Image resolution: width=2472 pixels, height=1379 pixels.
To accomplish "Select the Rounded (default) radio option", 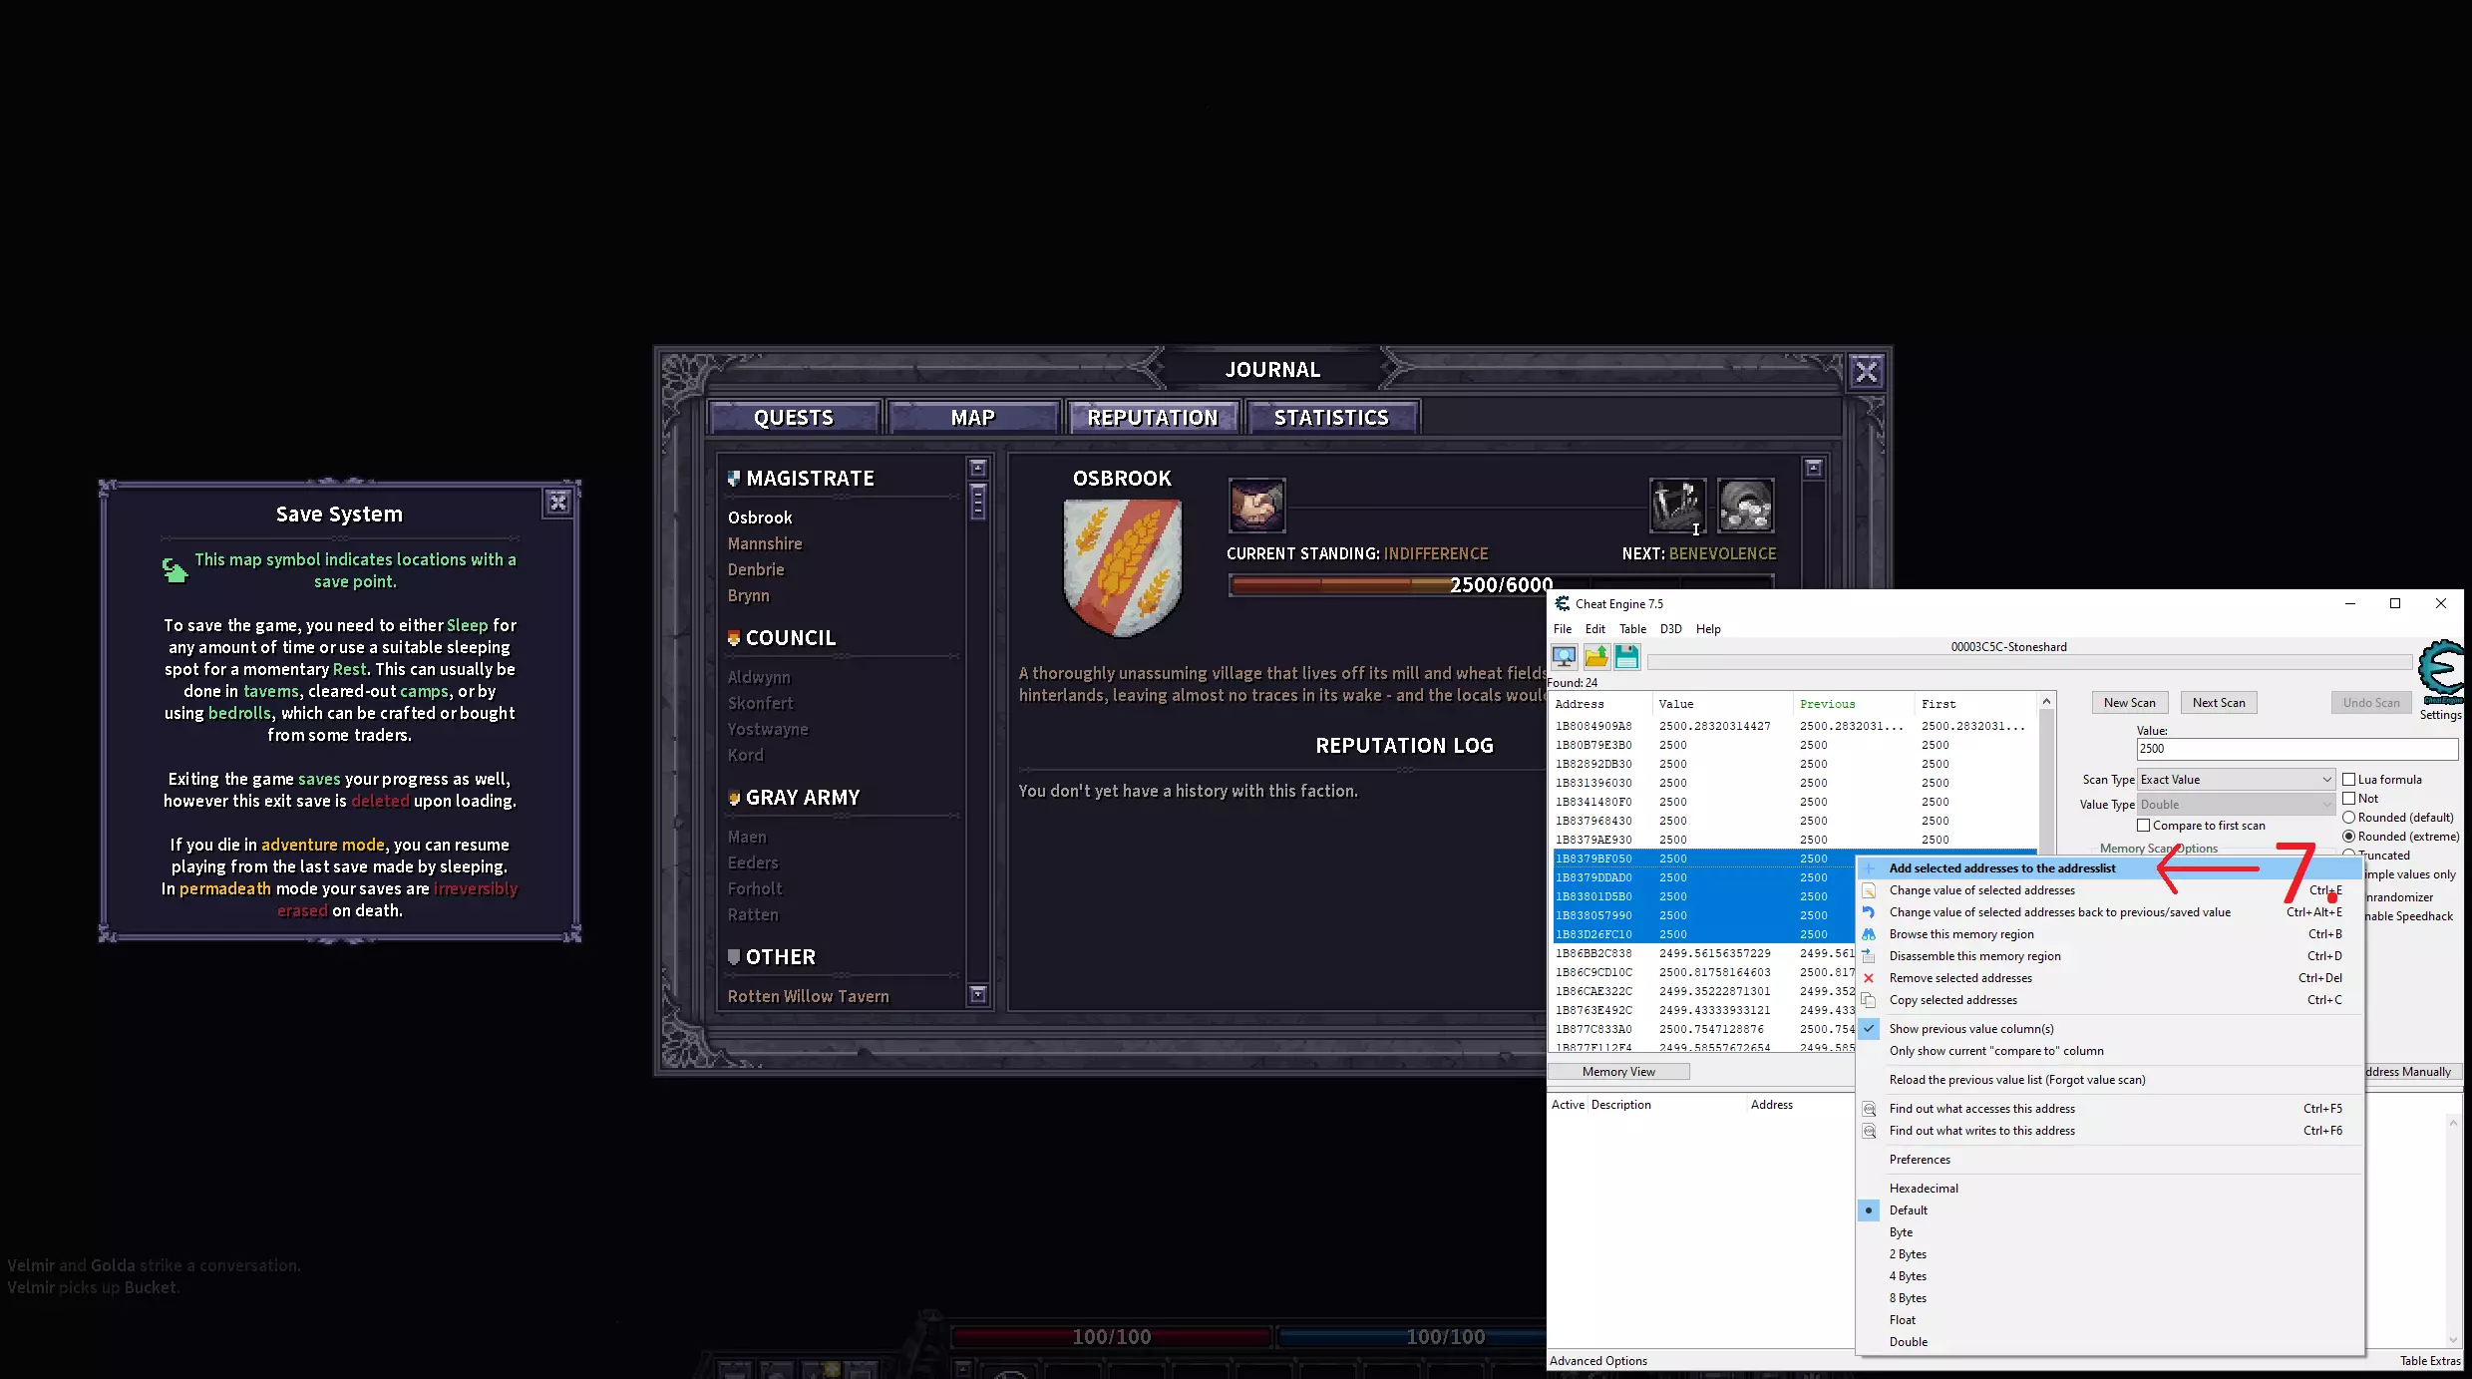I will (2348, 818).
